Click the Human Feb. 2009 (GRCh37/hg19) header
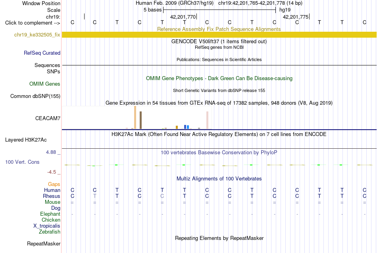377x253 pixels. 175,3
